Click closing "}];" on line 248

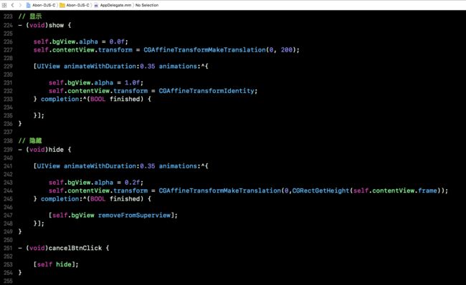[39, 223]
